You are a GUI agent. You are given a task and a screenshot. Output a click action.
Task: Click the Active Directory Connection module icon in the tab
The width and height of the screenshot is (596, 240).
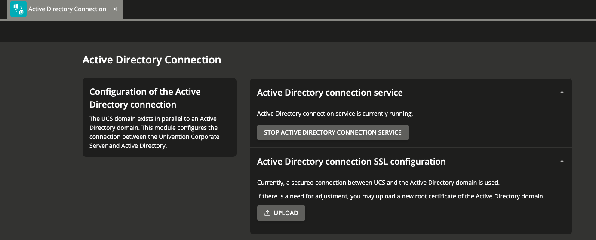(18, 9)
